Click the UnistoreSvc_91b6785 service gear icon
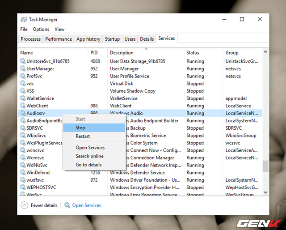This screenshot has height=230, width=286. click(23, 61)
